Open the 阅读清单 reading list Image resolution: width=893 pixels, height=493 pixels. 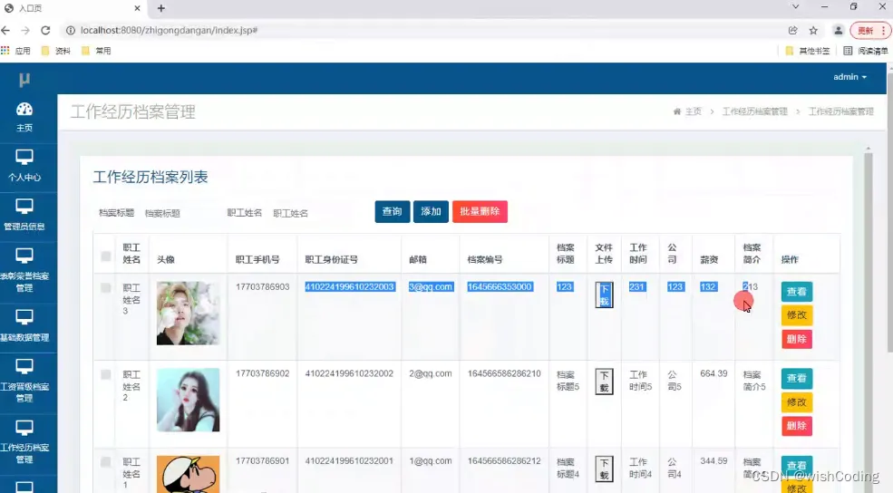coord(865,51)
